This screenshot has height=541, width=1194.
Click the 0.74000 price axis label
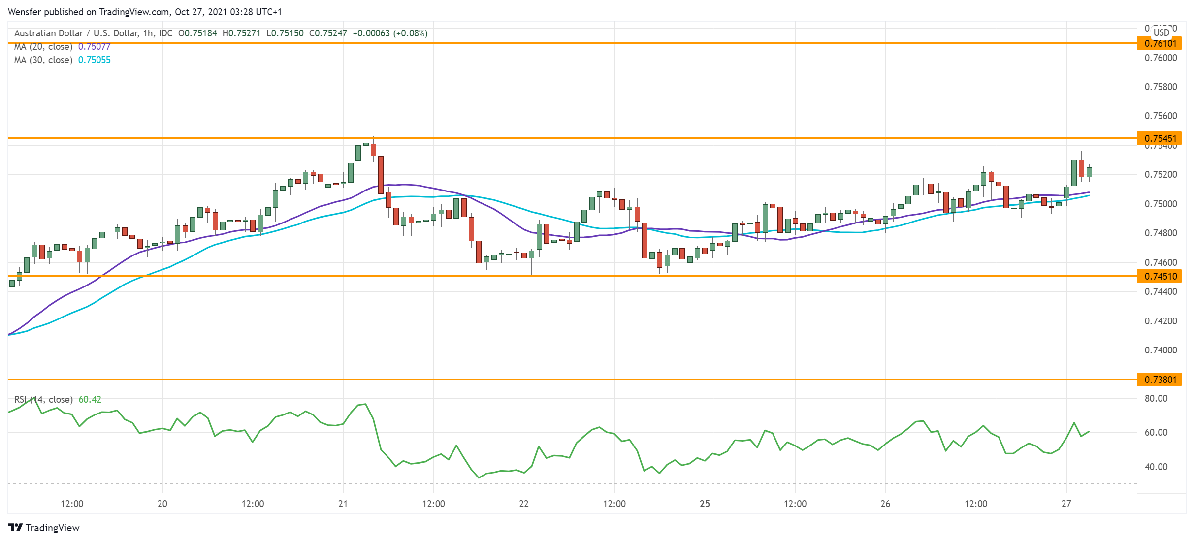coord(1161,350)
